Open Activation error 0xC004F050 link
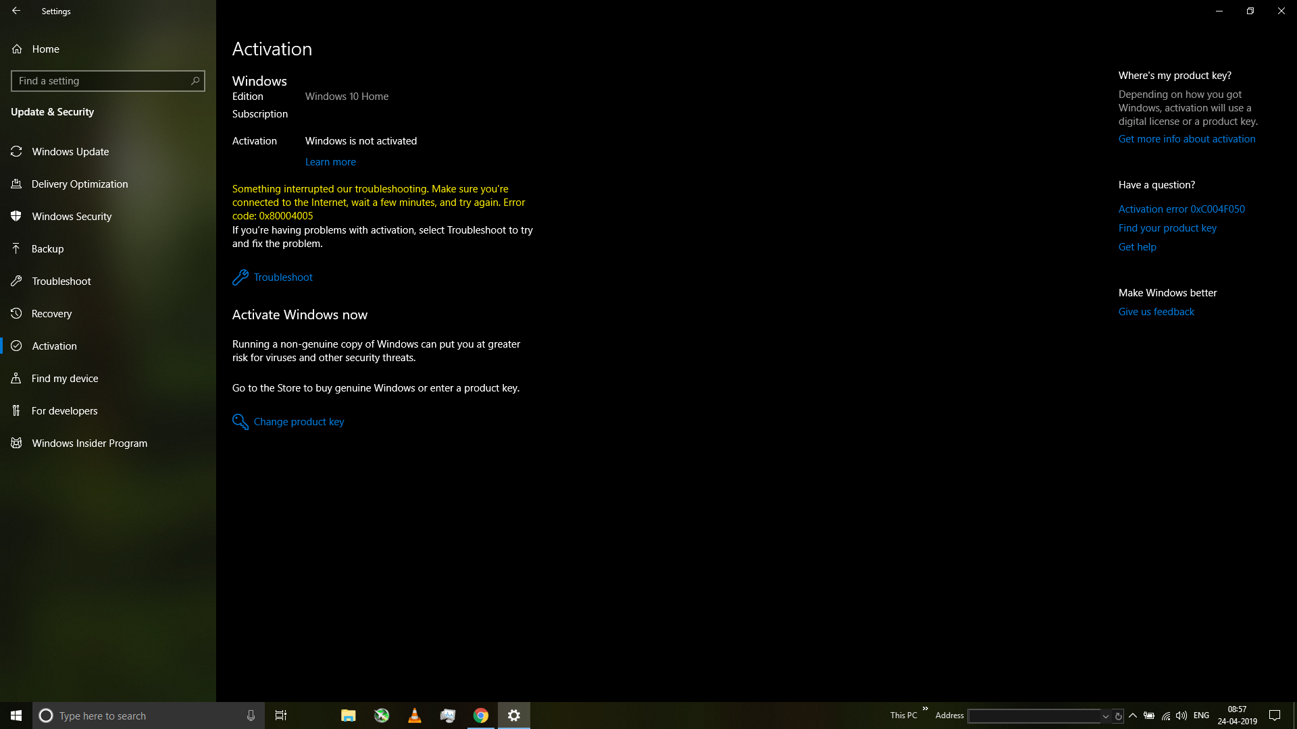 pyautogui.click(x=1181, y=209)
